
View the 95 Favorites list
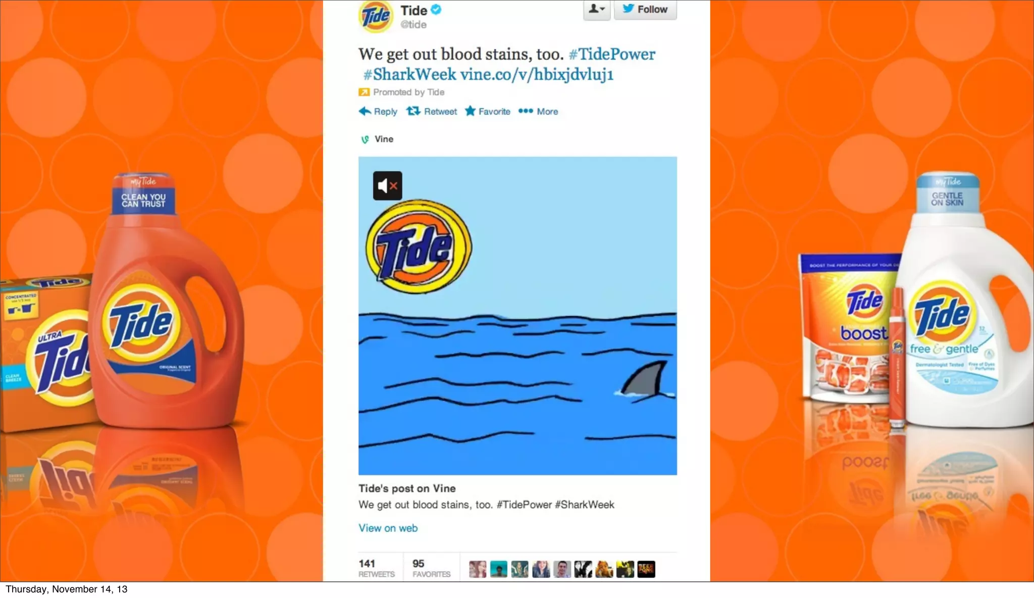(x=431, y=568)
